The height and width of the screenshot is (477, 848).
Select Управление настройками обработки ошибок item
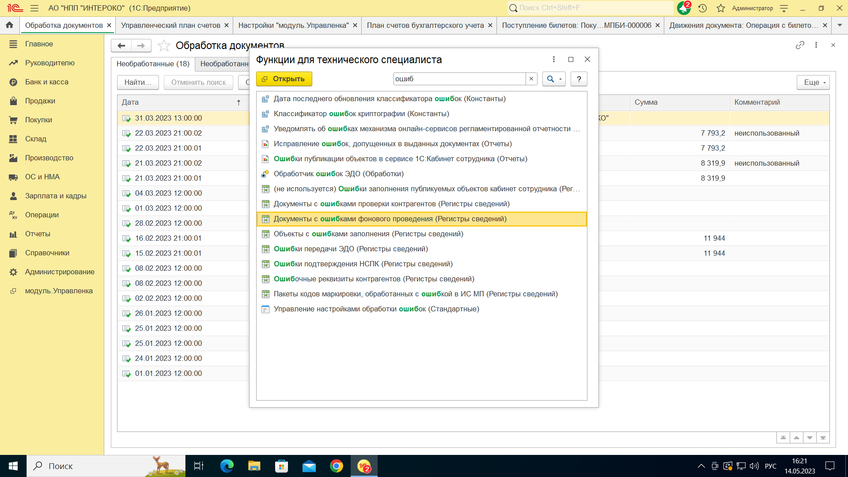coord(422,309)
